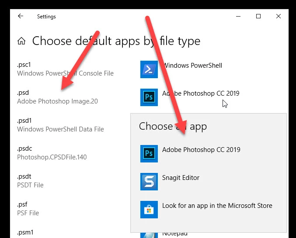The height and width of the screenshot is (238, 296).
Task: Click the .psdt file extension entry
Action: 24,176
